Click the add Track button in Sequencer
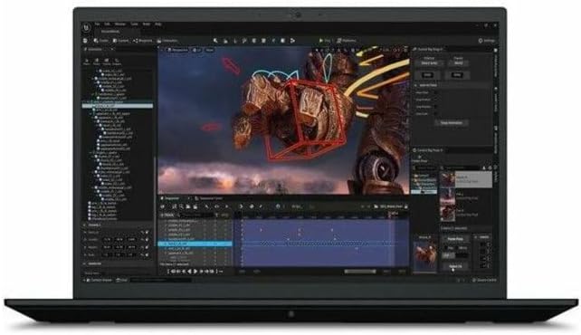 tap(167, 215)
